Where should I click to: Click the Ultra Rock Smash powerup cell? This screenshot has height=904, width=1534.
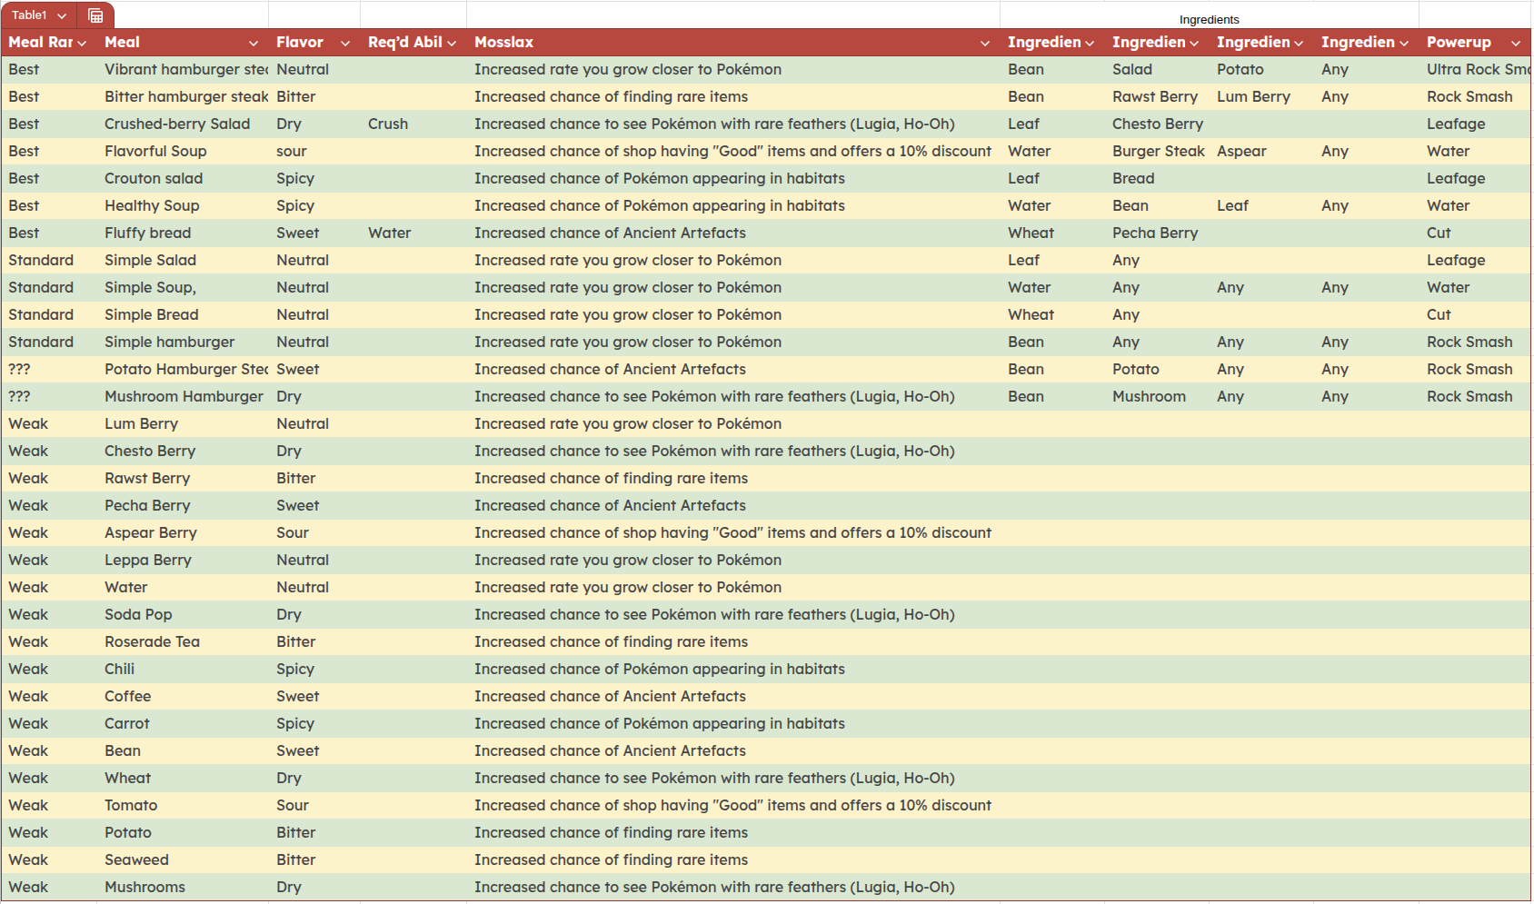[x=1475, y=69]
